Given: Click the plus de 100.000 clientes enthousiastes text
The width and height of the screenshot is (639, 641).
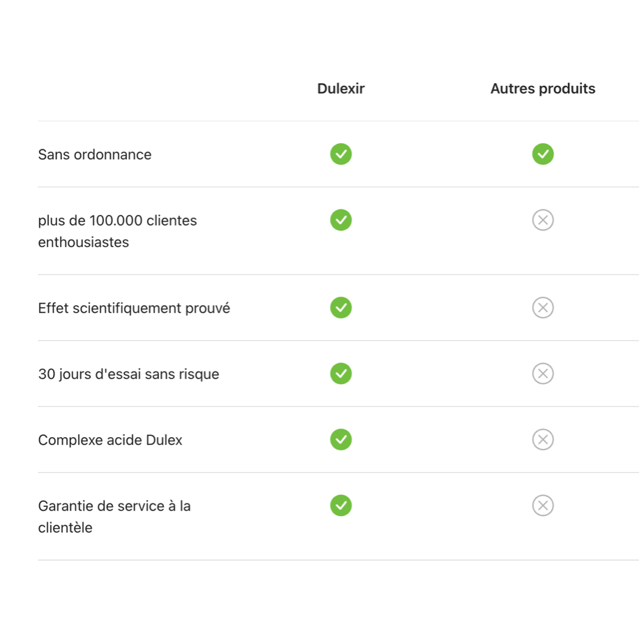Looking at the screenshot, I should coord(118,231).
